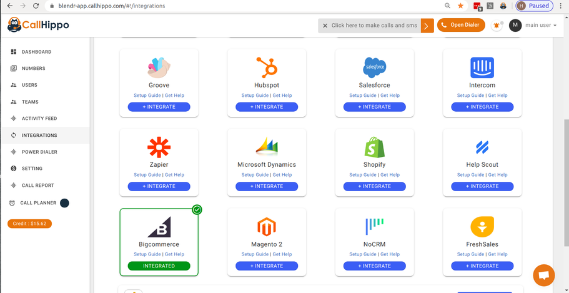Click the Integrations sync icon
569x293 pixels.
[x=14, y=135]
